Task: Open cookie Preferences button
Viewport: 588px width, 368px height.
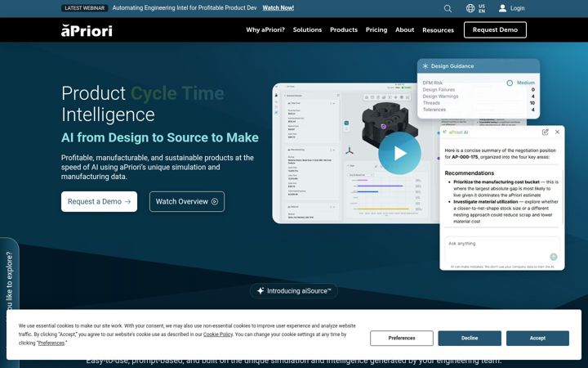Action: (402, 338)
